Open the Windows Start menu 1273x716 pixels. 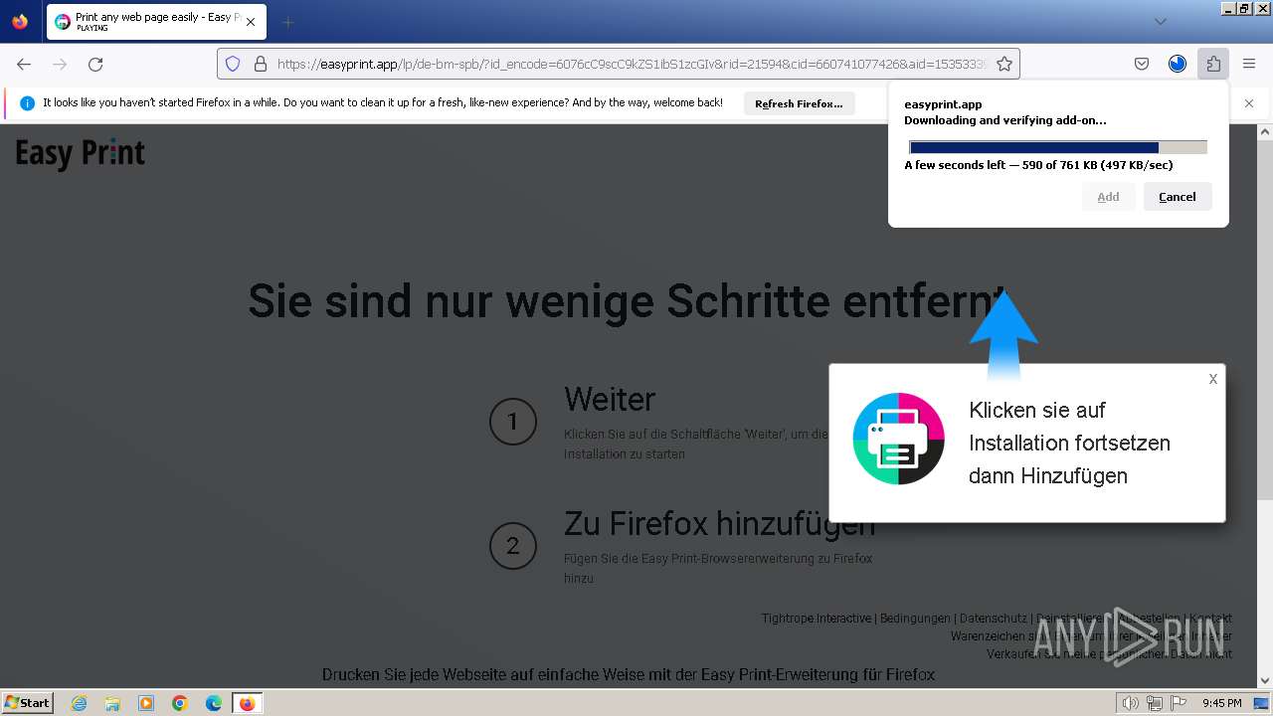point(27,703)
